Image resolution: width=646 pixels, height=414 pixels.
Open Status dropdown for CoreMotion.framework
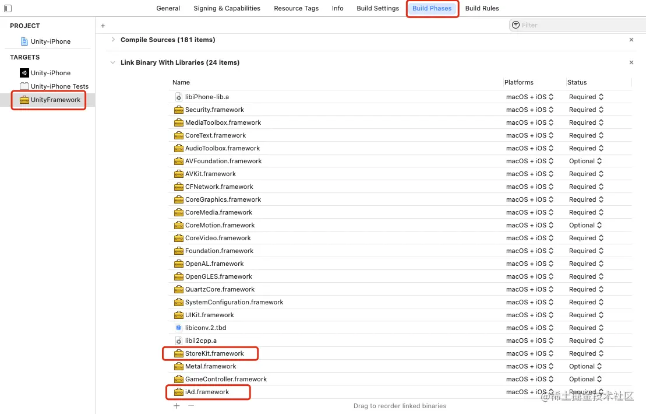click(x=585, y=224)
